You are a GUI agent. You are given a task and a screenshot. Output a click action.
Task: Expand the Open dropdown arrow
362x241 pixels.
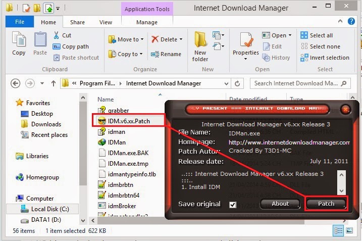pyautogui.click(x=290, y=35)
